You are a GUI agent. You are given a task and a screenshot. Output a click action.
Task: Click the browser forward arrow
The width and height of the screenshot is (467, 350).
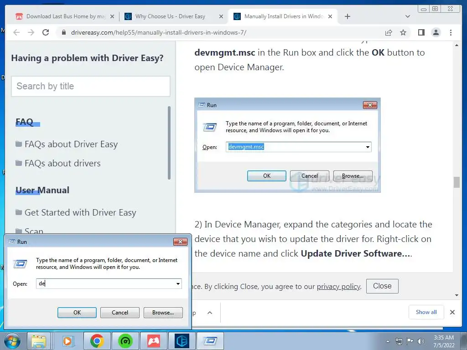pos(31,32)
